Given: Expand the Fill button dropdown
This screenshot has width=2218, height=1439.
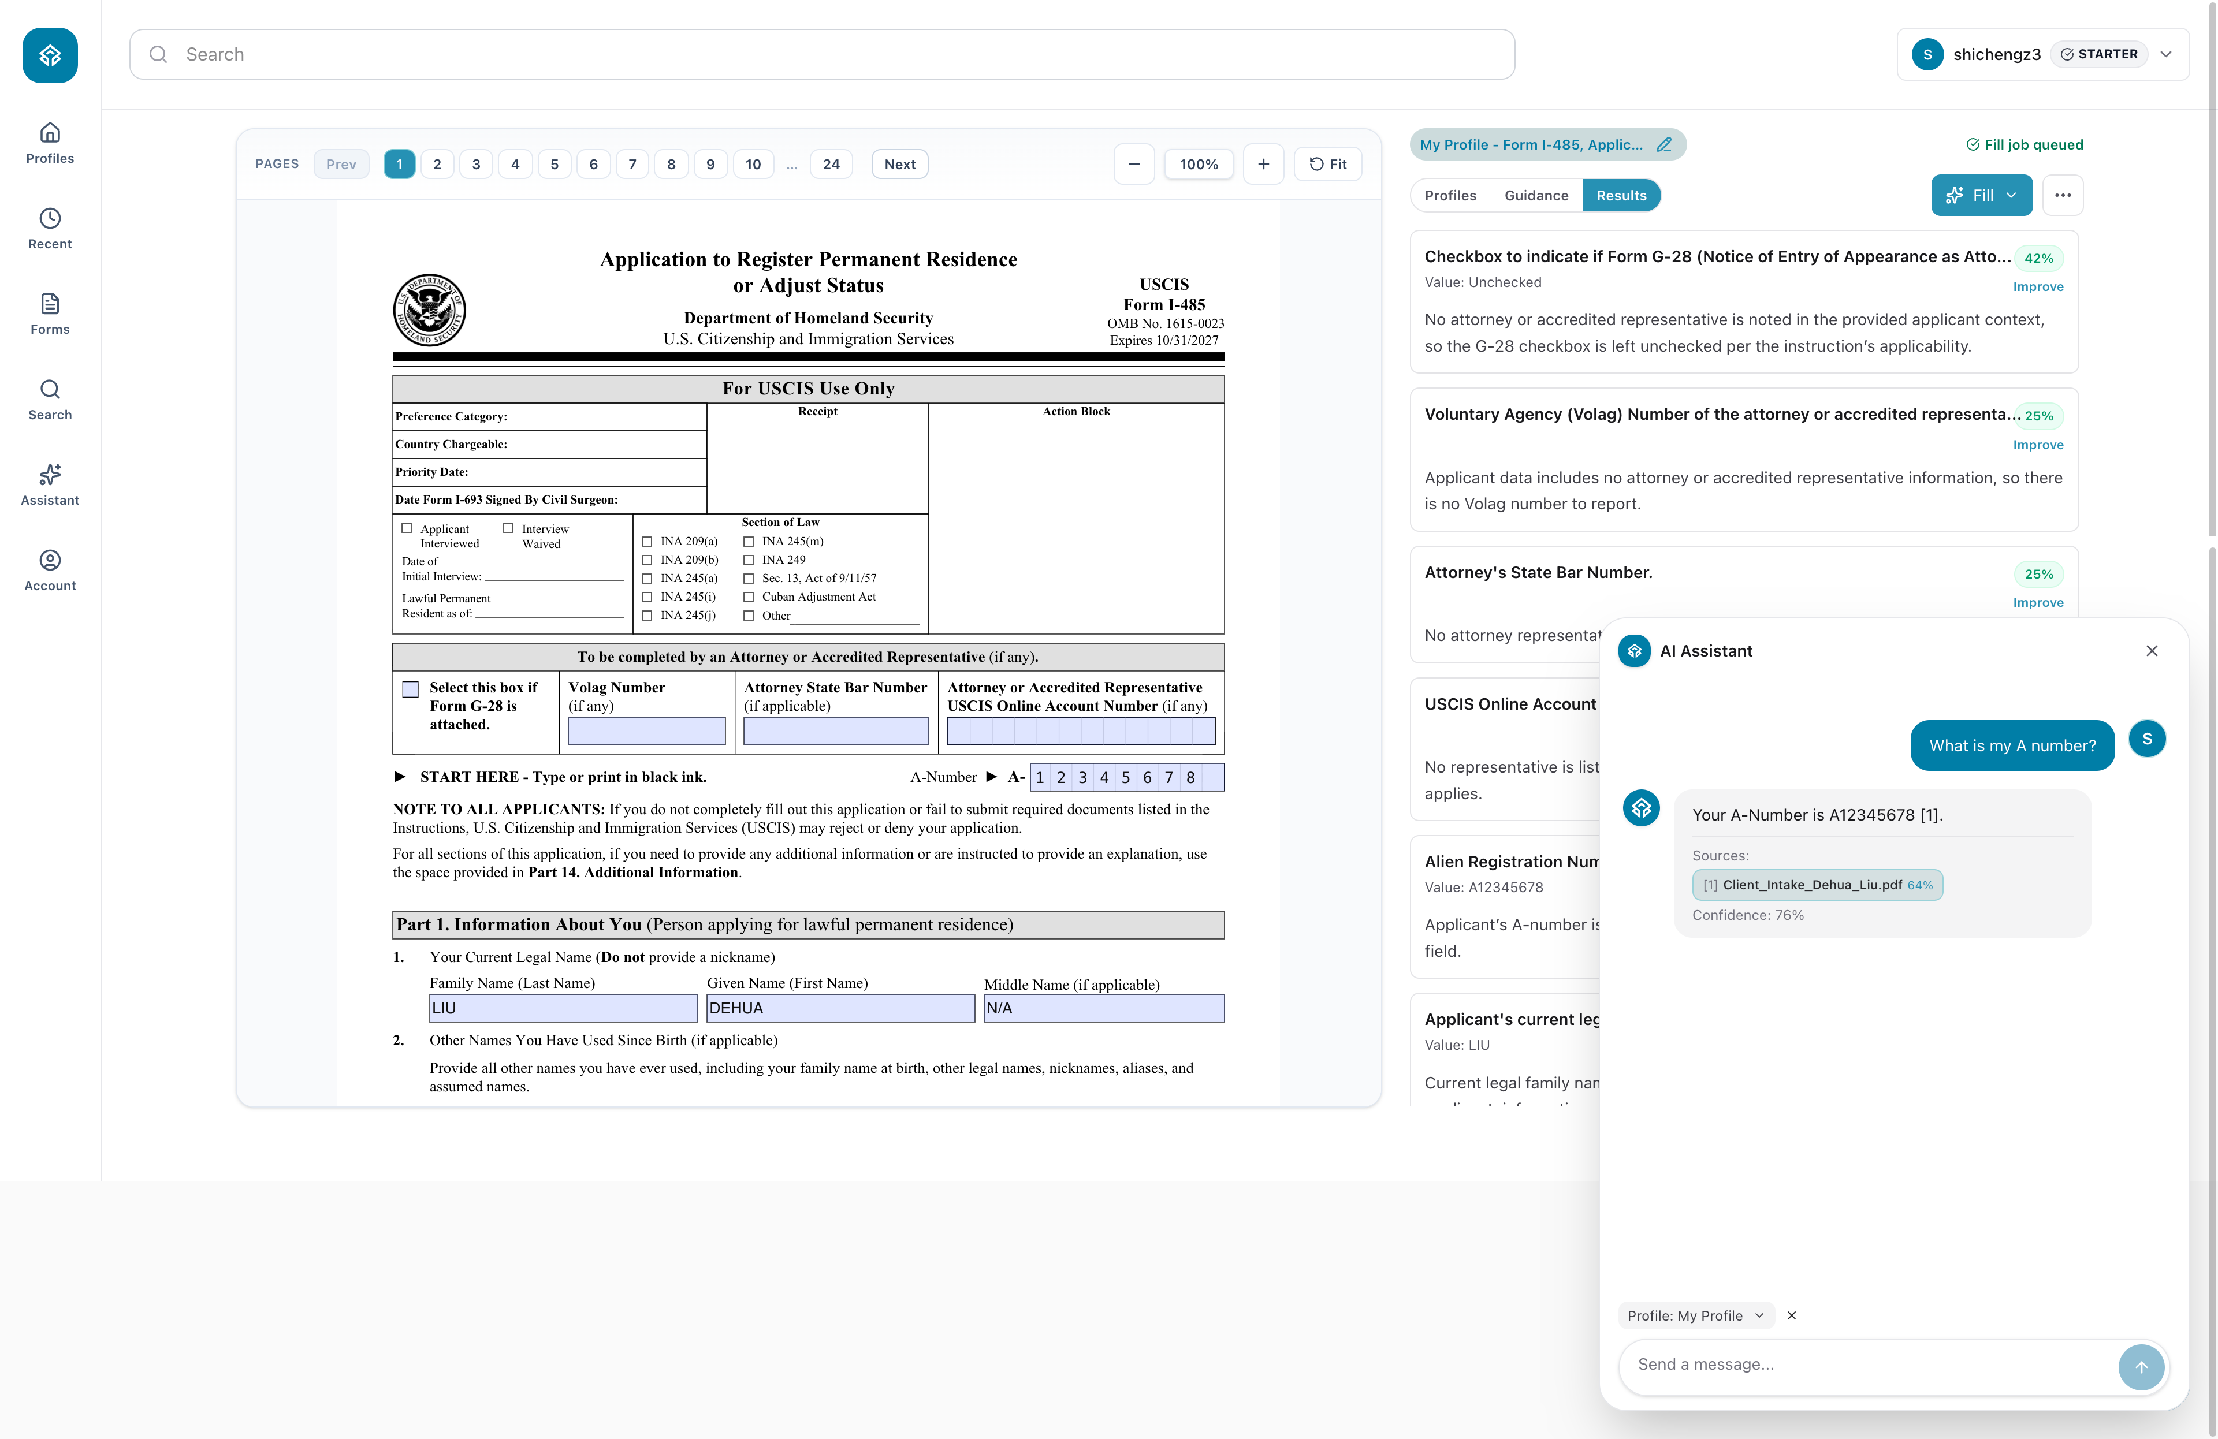Looking at the screenshot, I should pyautogui.click(x=2011, y=195).
